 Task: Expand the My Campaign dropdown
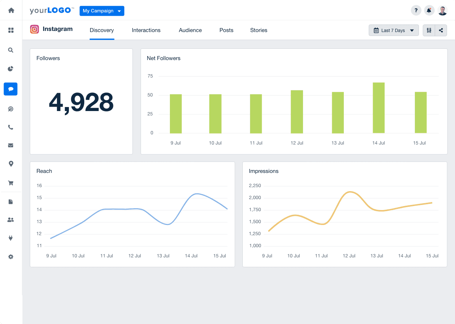tap(102, 11)
